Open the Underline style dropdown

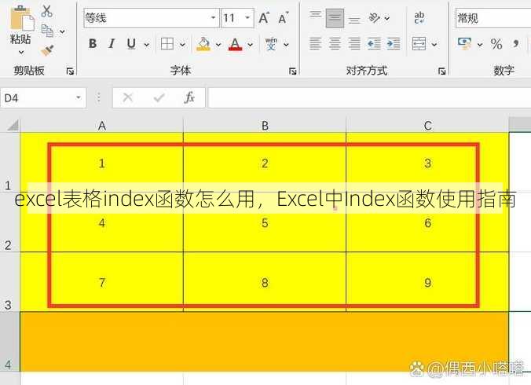click(146, 45)
